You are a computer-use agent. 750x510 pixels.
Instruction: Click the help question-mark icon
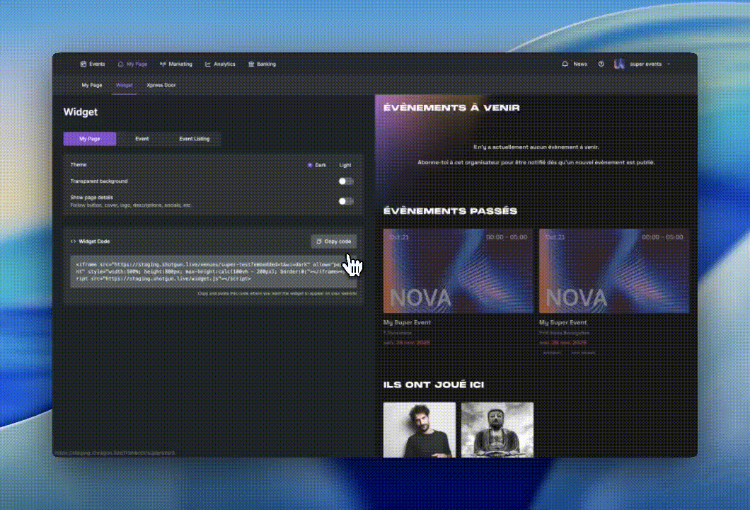[601, 64]
